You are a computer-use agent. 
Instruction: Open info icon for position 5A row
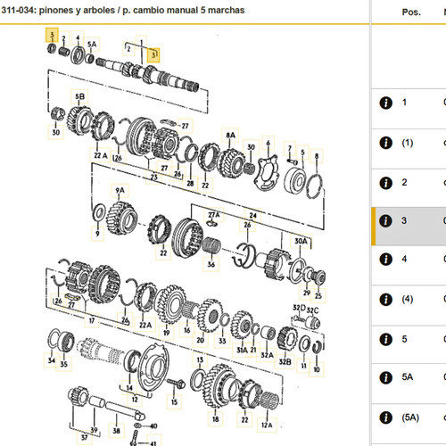click(x=385, y=377)
